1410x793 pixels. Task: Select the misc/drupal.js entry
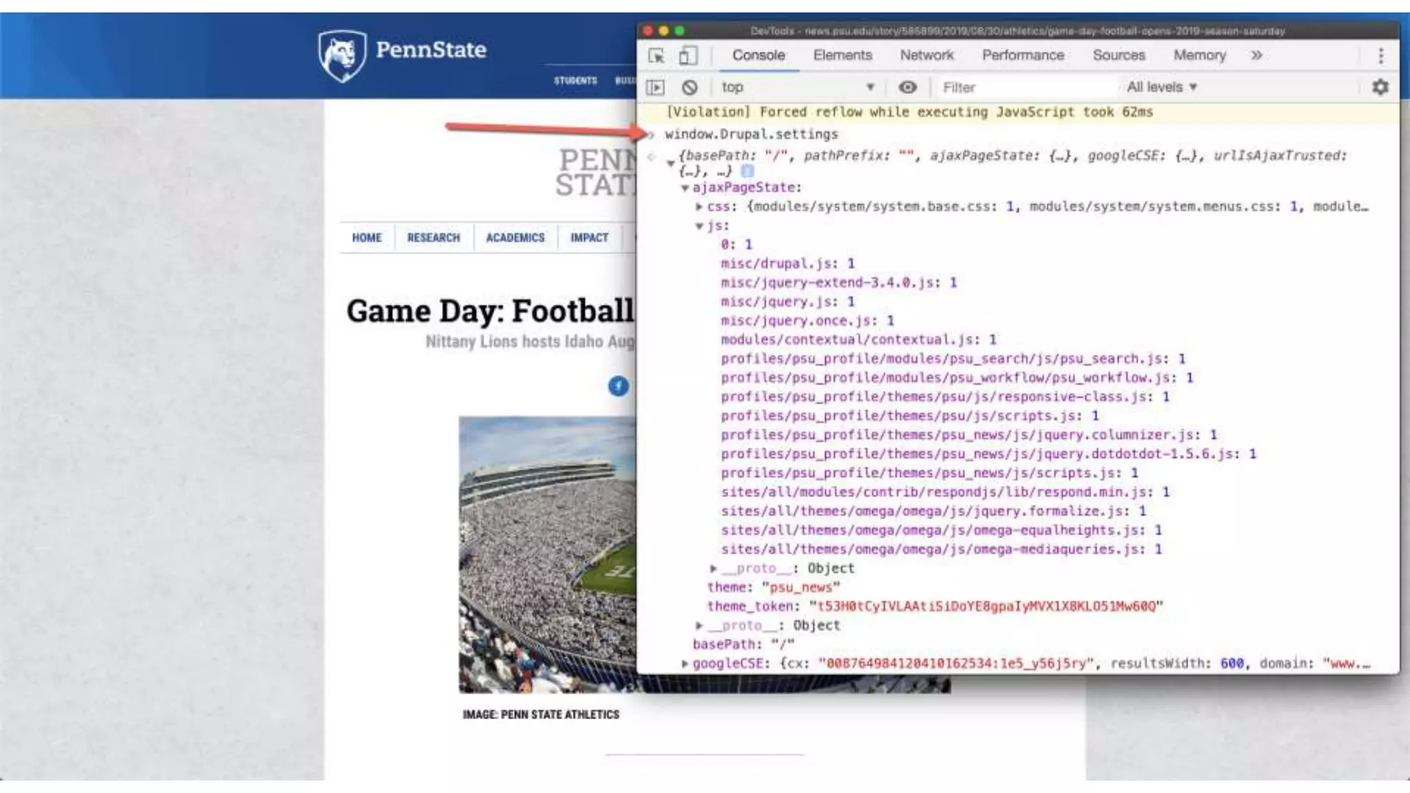(788, 264)
